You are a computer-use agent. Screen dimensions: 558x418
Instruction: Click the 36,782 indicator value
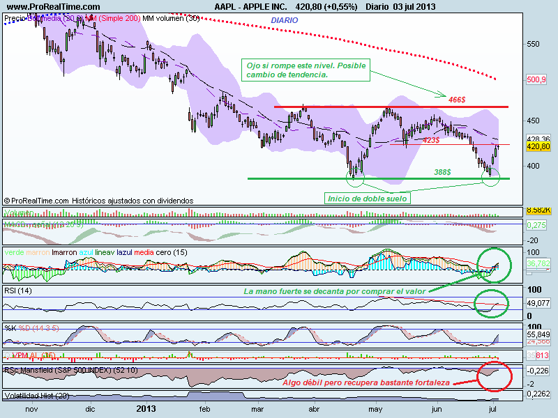(x=538, y=263)
